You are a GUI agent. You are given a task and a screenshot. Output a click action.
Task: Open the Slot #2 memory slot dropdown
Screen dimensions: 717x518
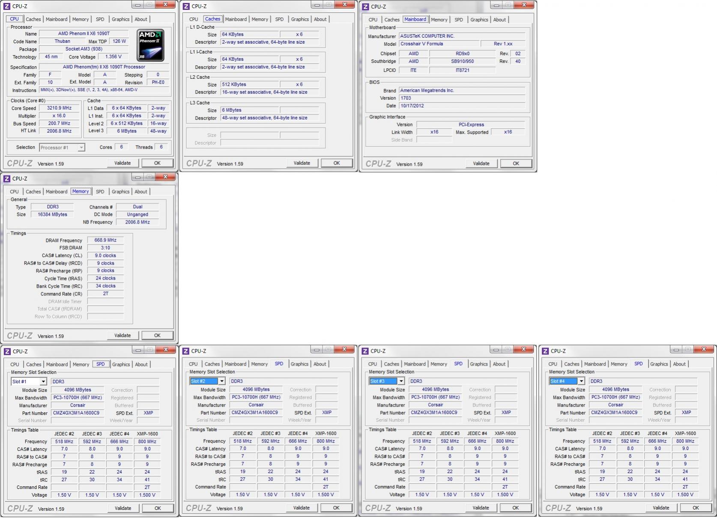point(208,381)
